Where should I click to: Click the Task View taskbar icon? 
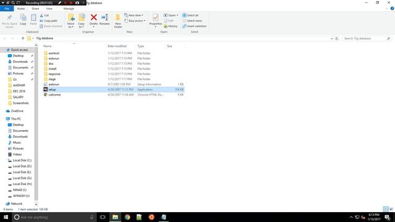point(102,217)
